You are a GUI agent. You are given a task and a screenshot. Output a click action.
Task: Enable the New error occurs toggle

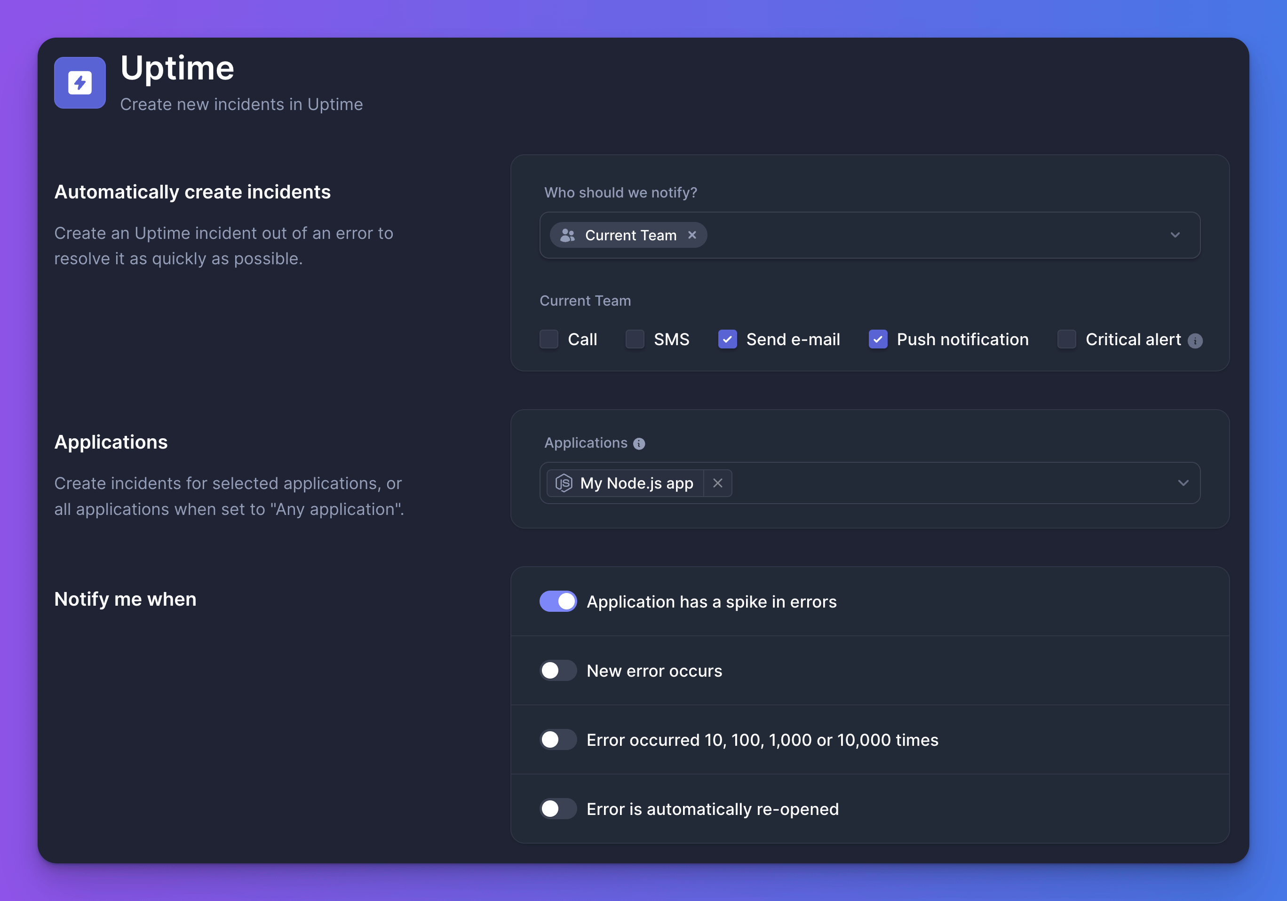(558, 670)
